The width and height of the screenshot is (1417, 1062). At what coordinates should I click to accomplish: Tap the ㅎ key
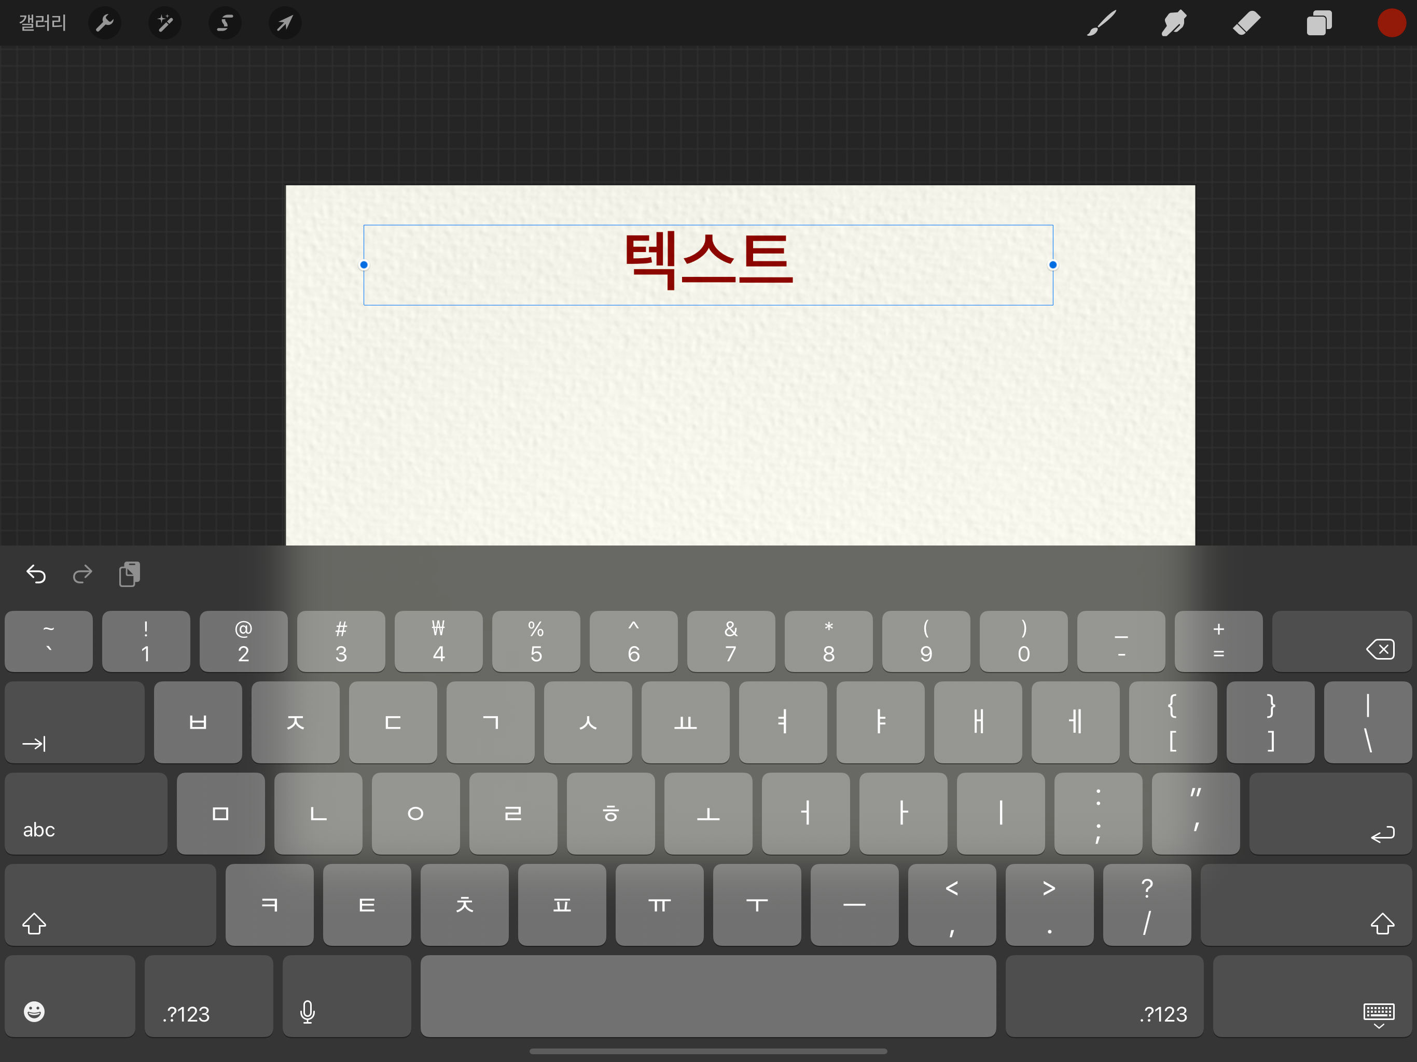tap(611, 814)
